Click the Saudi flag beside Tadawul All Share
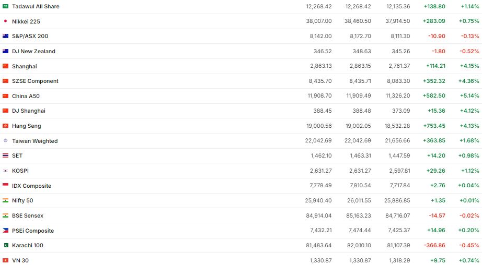Screen dimensions: 482x265 click(5, 6)
